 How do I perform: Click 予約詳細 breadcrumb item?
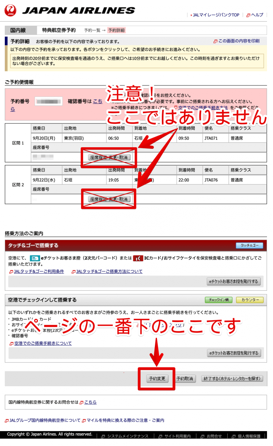(x=116, y=30)
